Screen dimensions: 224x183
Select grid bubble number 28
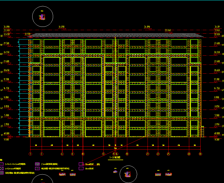point(189,154)
